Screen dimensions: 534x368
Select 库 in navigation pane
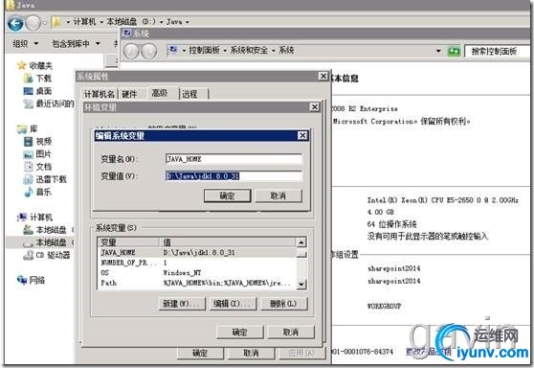click(27, 129)
